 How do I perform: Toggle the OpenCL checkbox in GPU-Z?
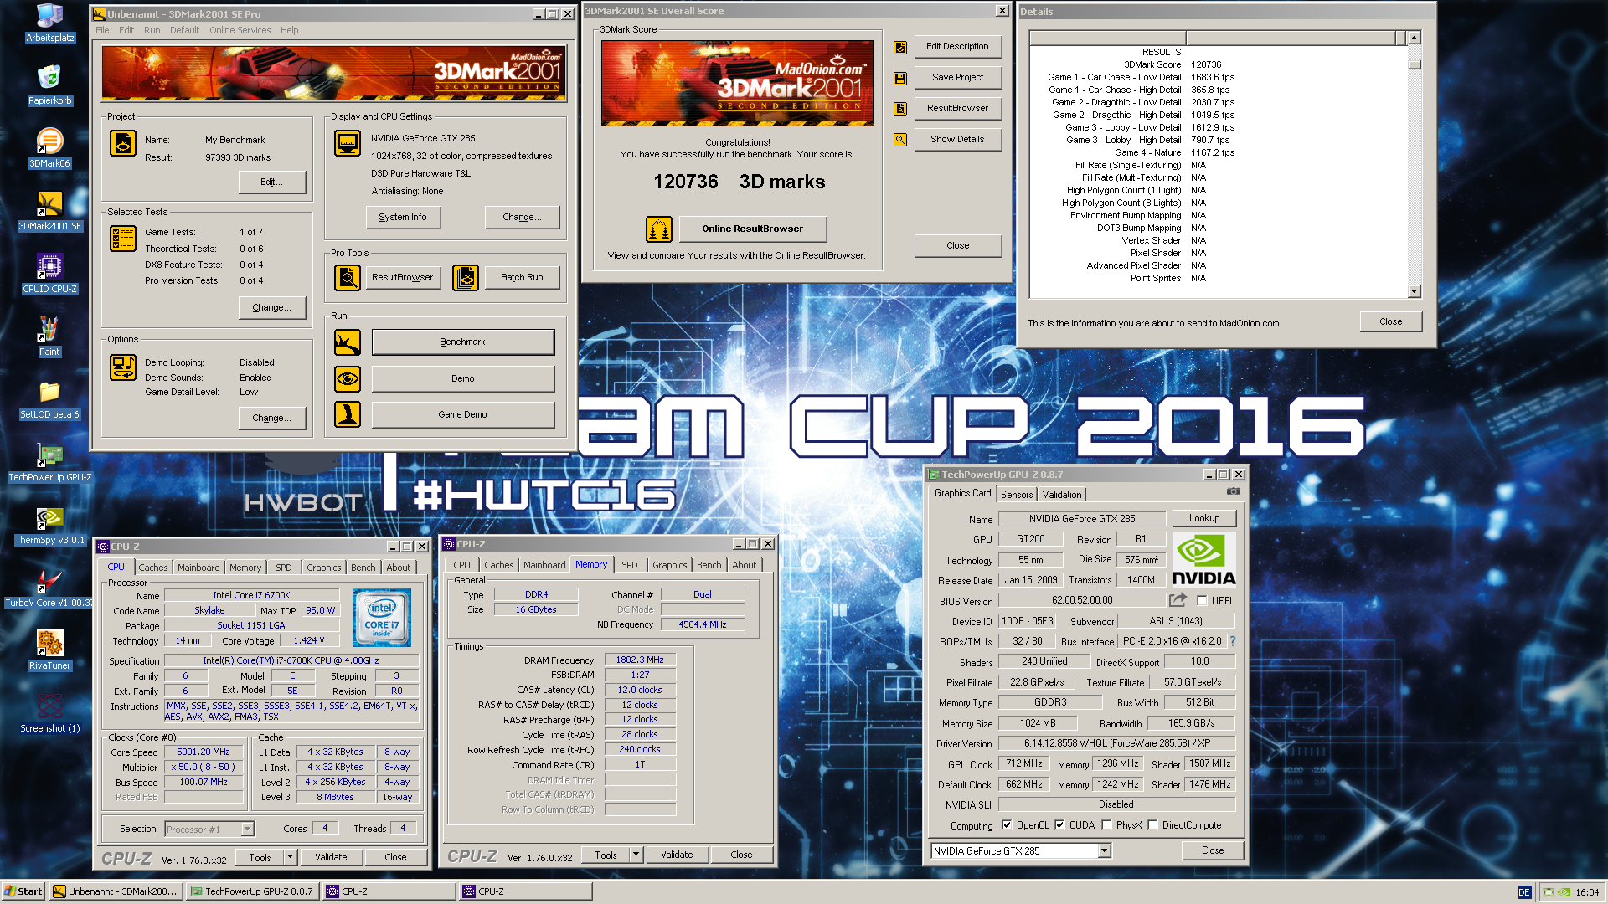1007,824
